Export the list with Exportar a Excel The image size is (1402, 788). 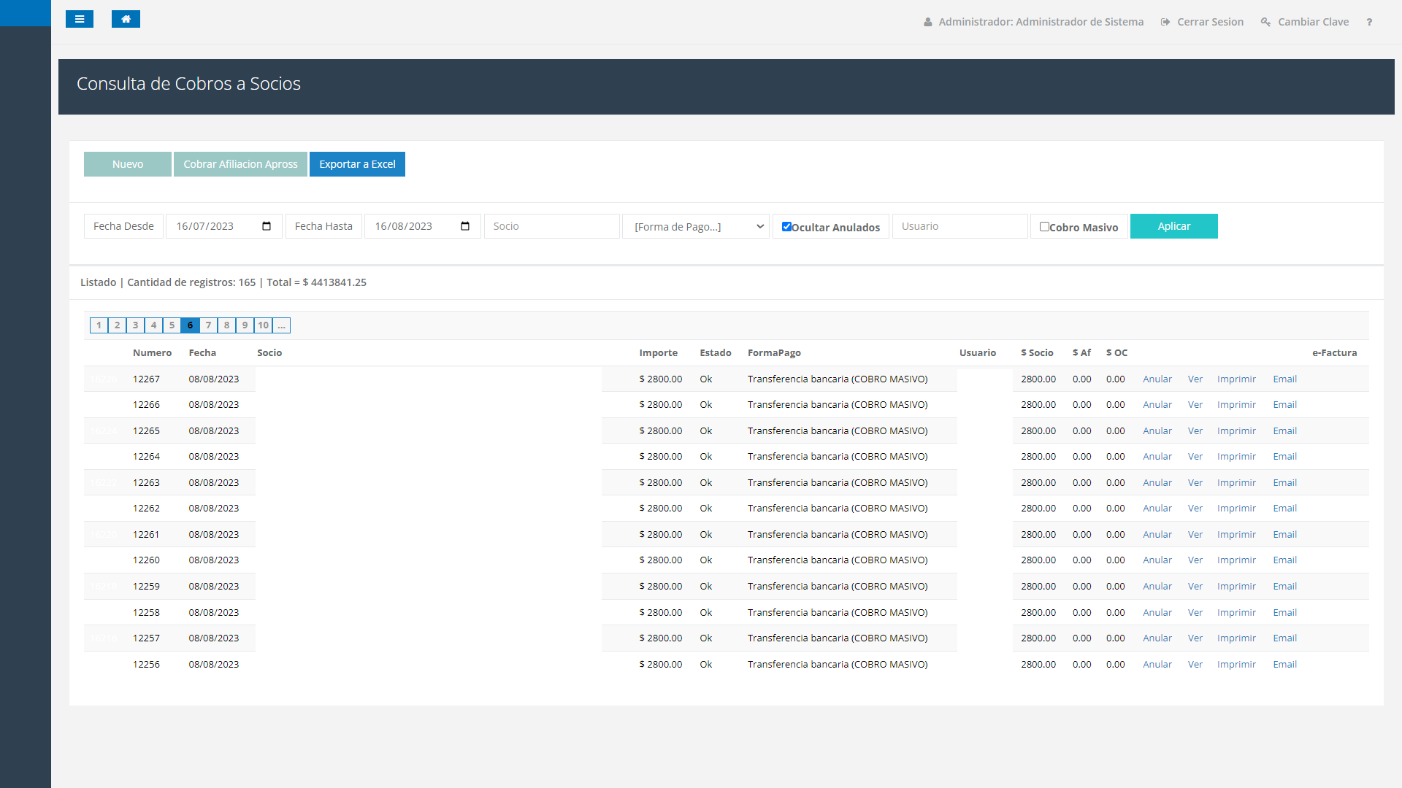tap(357, 164)
